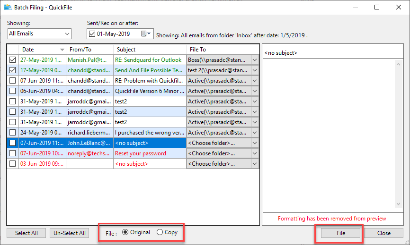The height and width of the screenshot is (245, 410).
Task: Select the Original file radio button
Action: point(125,232)
